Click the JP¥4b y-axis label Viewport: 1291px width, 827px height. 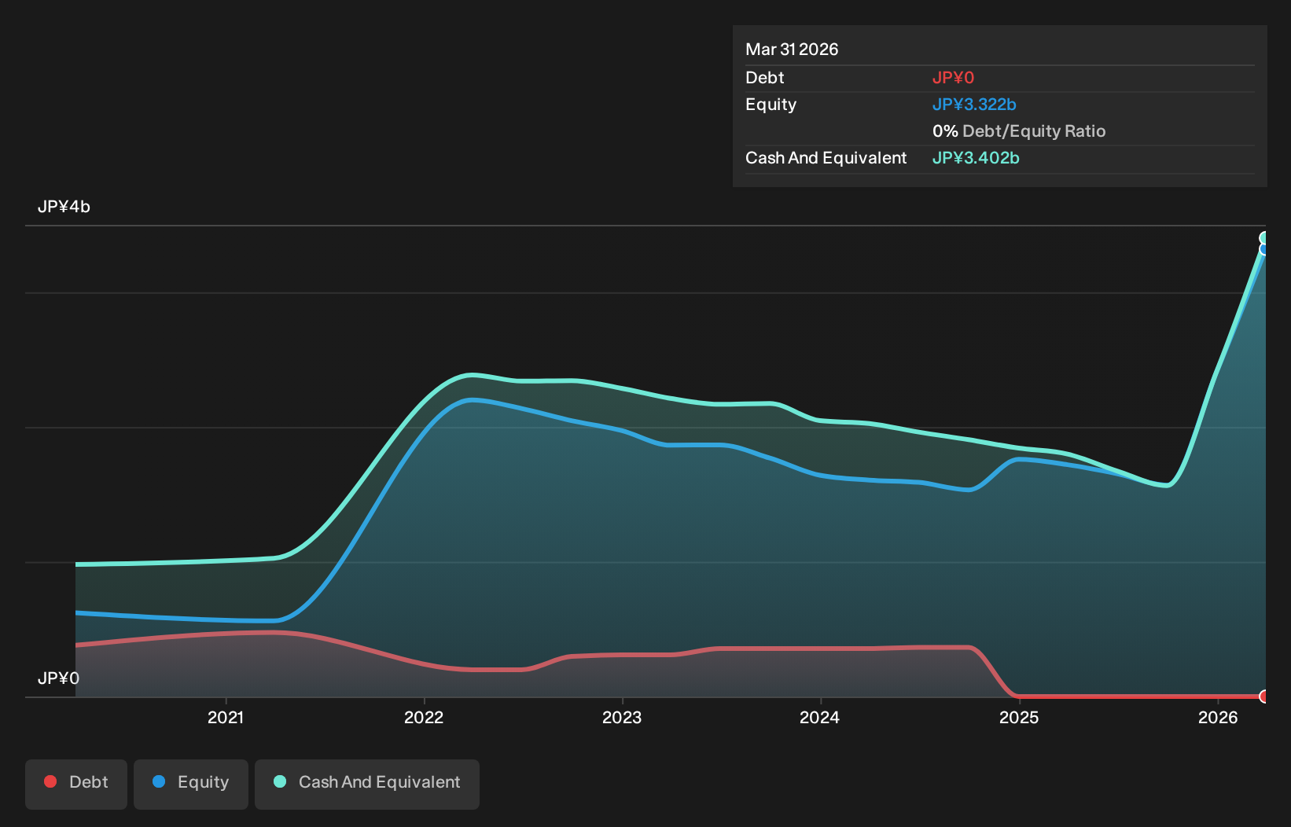(x=64, y=207)
